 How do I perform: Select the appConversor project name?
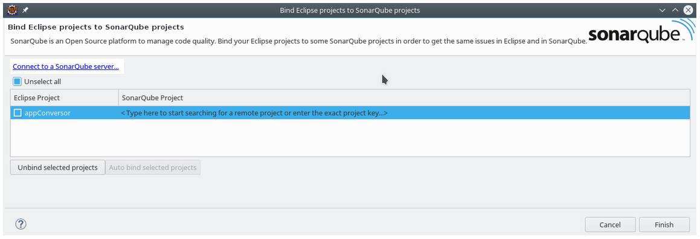(x=47, y=113)
